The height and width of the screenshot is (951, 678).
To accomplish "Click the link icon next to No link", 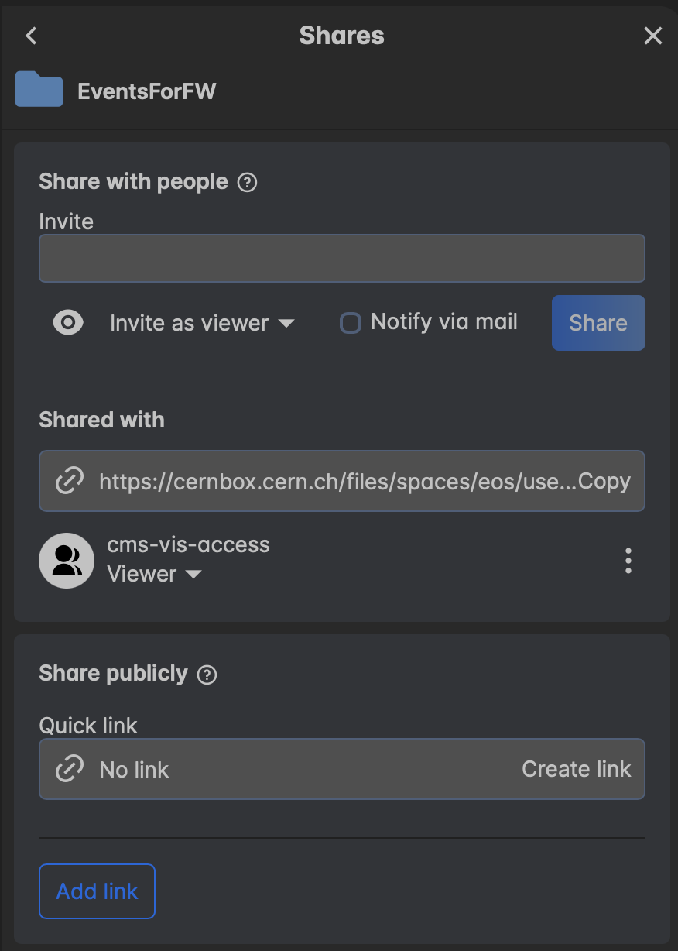I will click(x=70, y=769).
